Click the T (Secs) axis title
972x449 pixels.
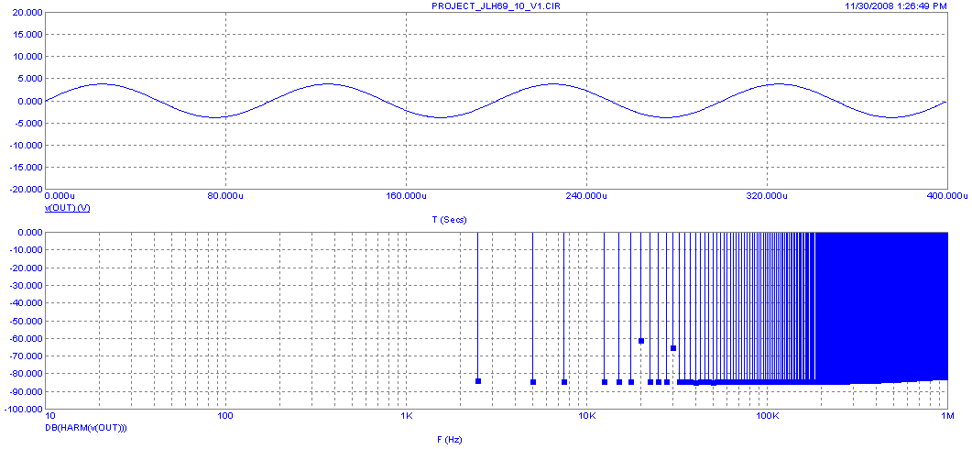[x=450, y=220]
